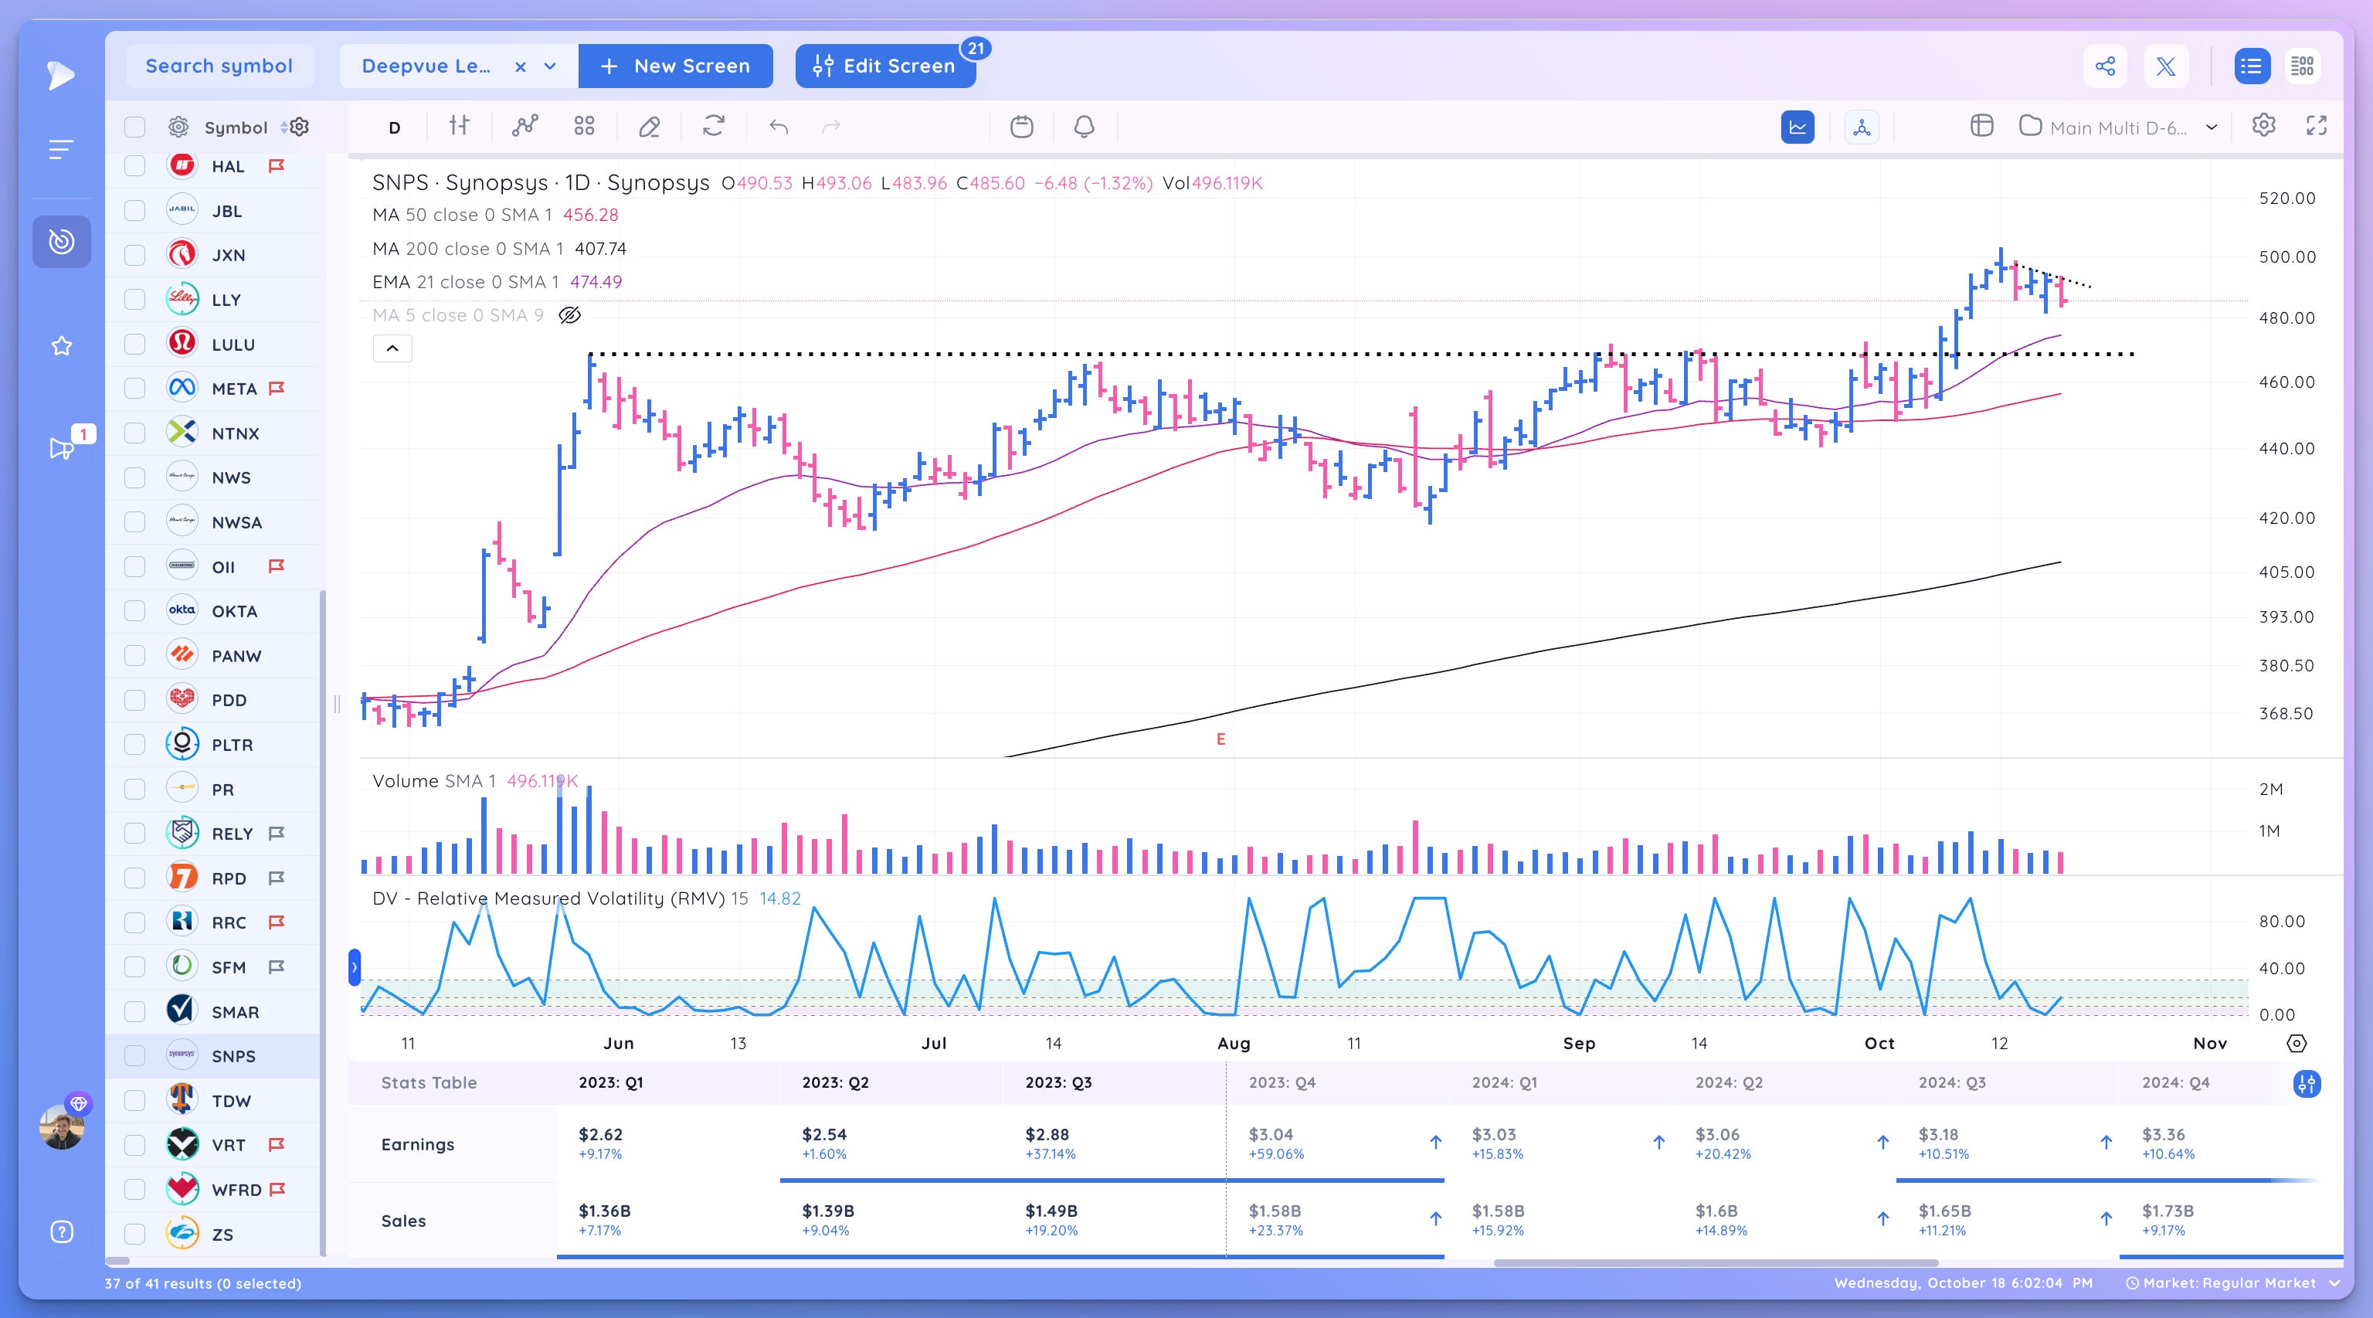Show the hidden MA 5 indicator eye icon
This screenshot has width=2373, height=1318.
pyautogui.click(x=570, y=315)
